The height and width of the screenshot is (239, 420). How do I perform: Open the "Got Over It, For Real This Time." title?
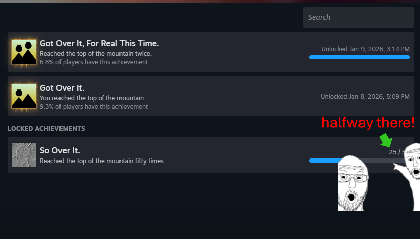[99, 43]
